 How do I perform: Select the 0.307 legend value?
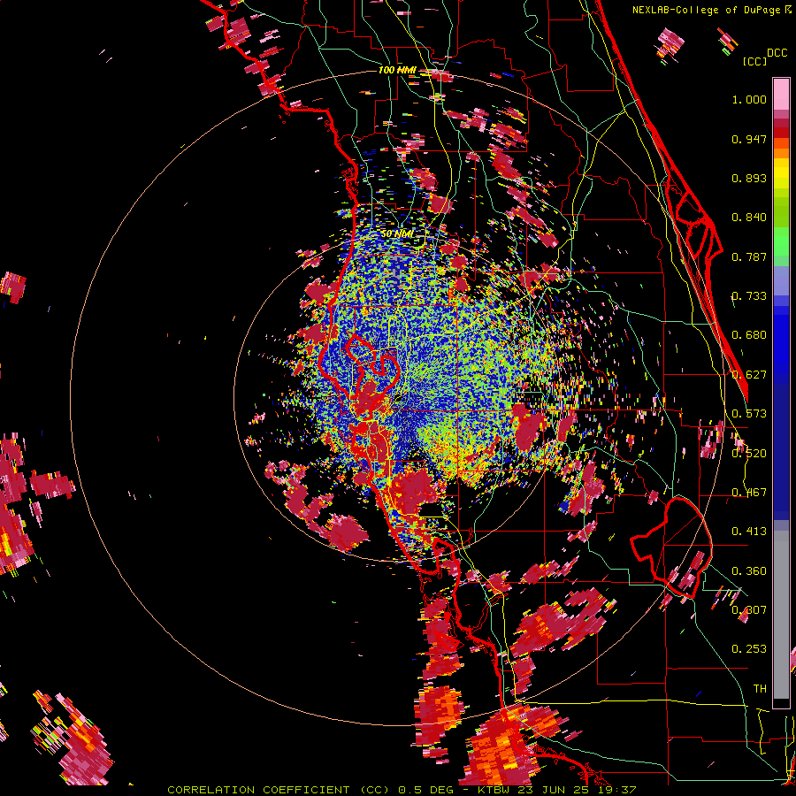(x=749, y=610)
